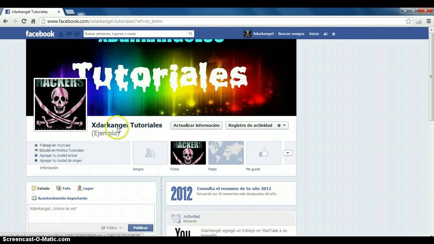Click the YouTube link in Trabajó en

click(63, 145)
